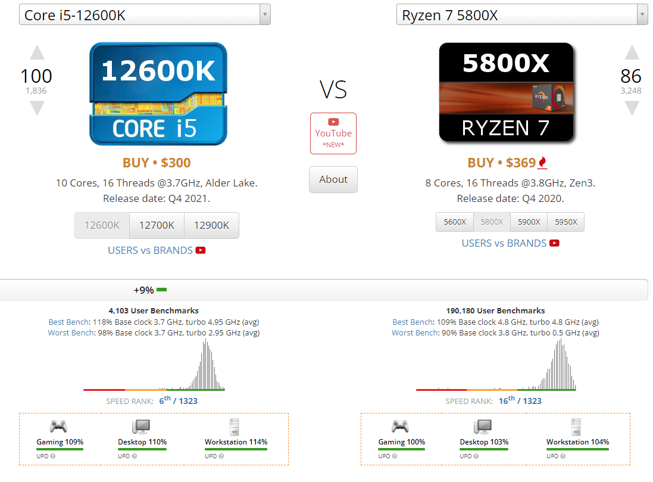Downvote the Ryzen 7 5800X
This screenshot has width=653, height=482.
632,108
